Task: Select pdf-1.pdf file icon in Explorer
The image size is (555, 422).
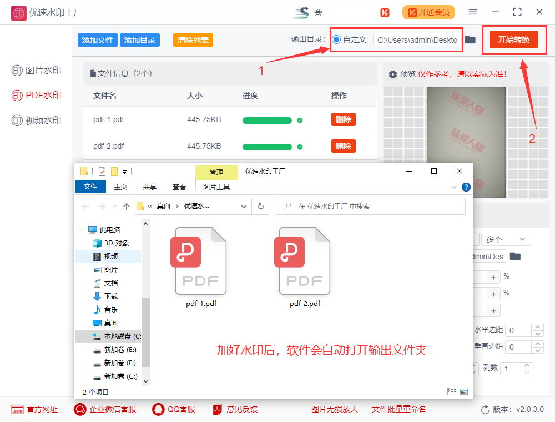Action: tap(201, 262)
